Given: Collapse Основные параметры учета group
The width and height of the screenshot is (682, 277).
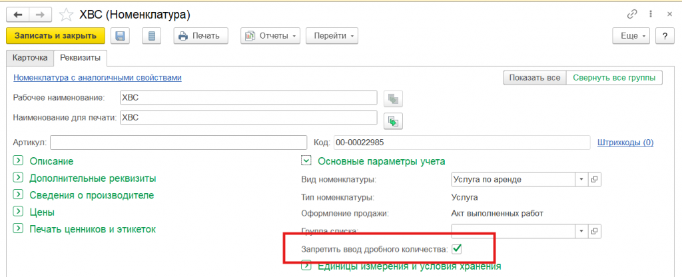Looking at the screenshot, I should pyautogui.click(x=306, y=161).
